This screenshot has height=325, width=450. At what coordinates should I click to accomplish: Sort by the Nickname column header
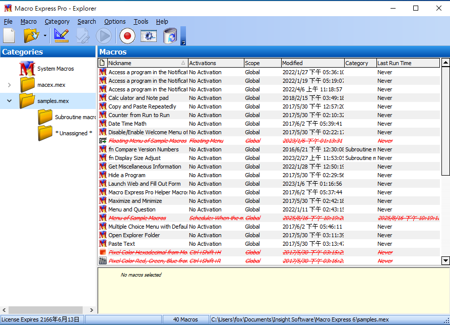147,63
